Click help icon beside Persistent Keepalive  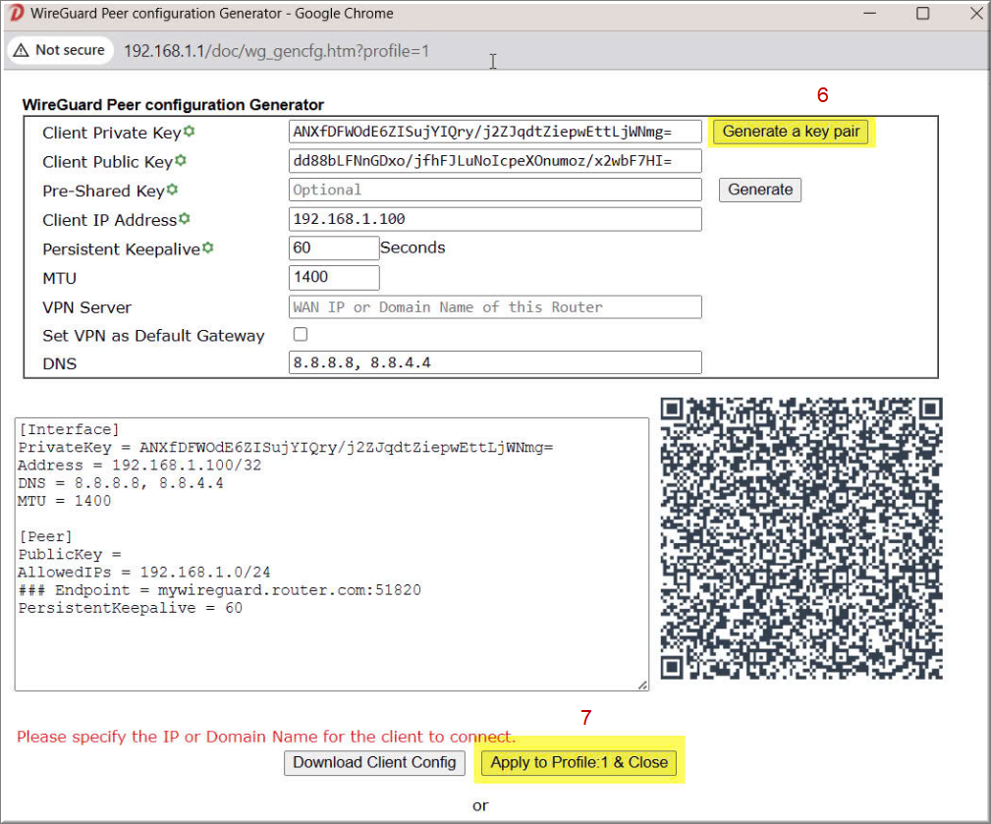(x=208, y=247)
